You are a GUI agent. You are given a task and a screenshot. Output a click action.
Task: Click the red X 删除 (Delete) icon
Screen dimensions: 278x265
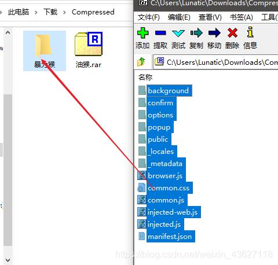point(232,33)
